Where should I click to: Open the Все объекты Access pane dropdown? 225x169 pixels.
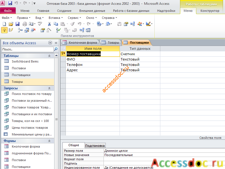[50, 43]
